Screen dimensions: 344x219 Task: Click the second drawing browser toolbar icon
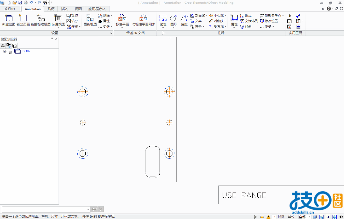9,46
